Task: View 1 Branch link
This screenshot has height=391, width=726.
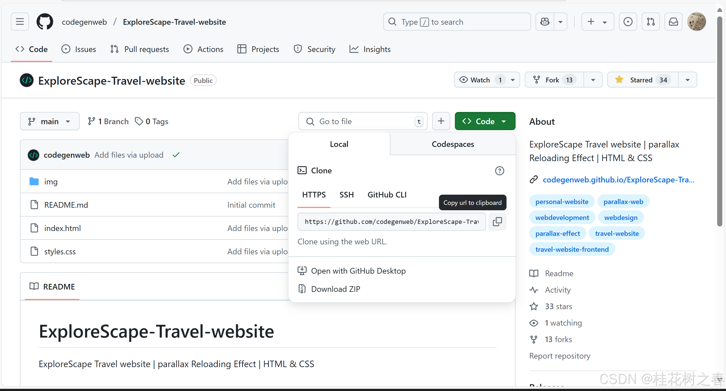Action: [x=108, y=121]
